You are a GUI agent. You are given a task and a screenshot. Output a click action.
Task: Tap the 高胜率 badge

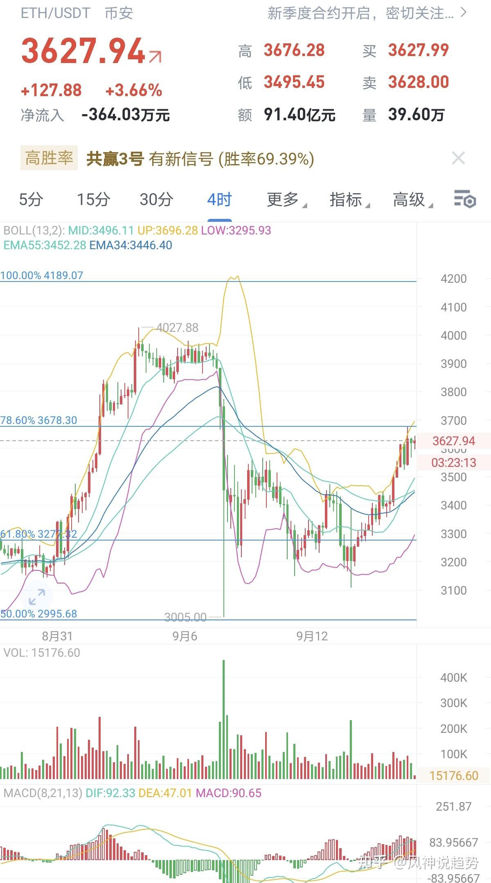pos(49,158)
